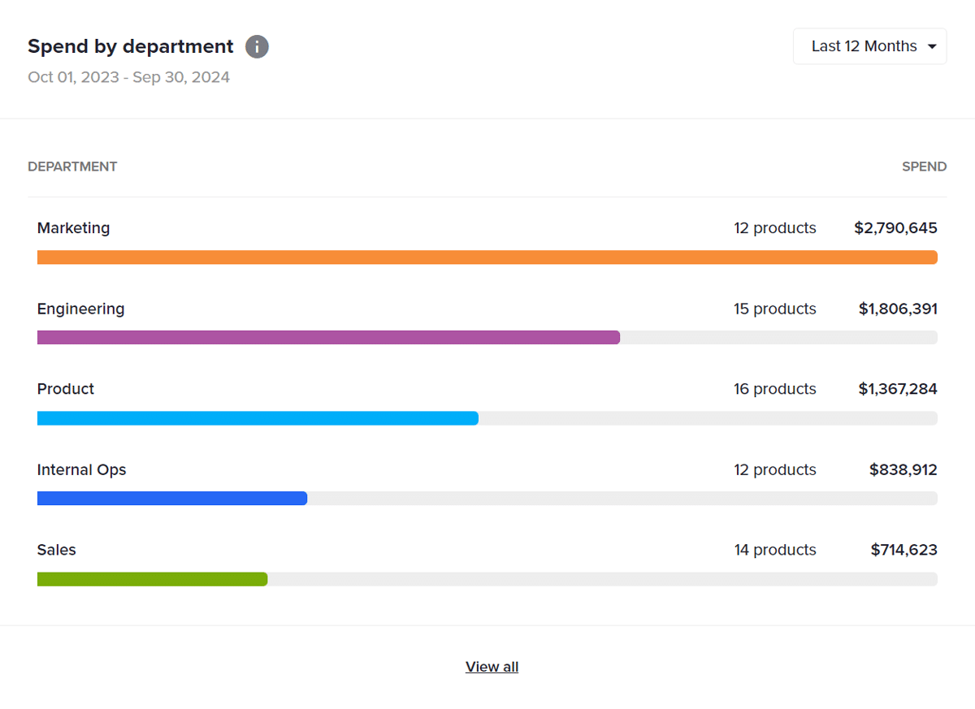Click the orange Marketing spend bar
Viewport: 975px width, 709px height.
tap(487, 257)
